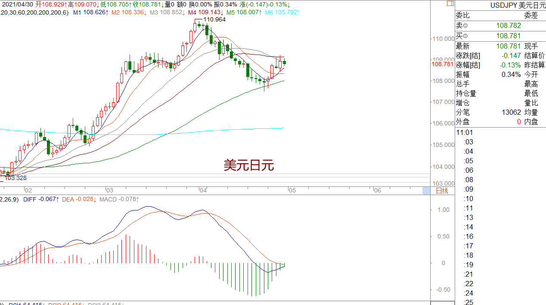546x305 pixels.
Task: Click the DEA -0.028 indicator label
Action: (79, 199)
